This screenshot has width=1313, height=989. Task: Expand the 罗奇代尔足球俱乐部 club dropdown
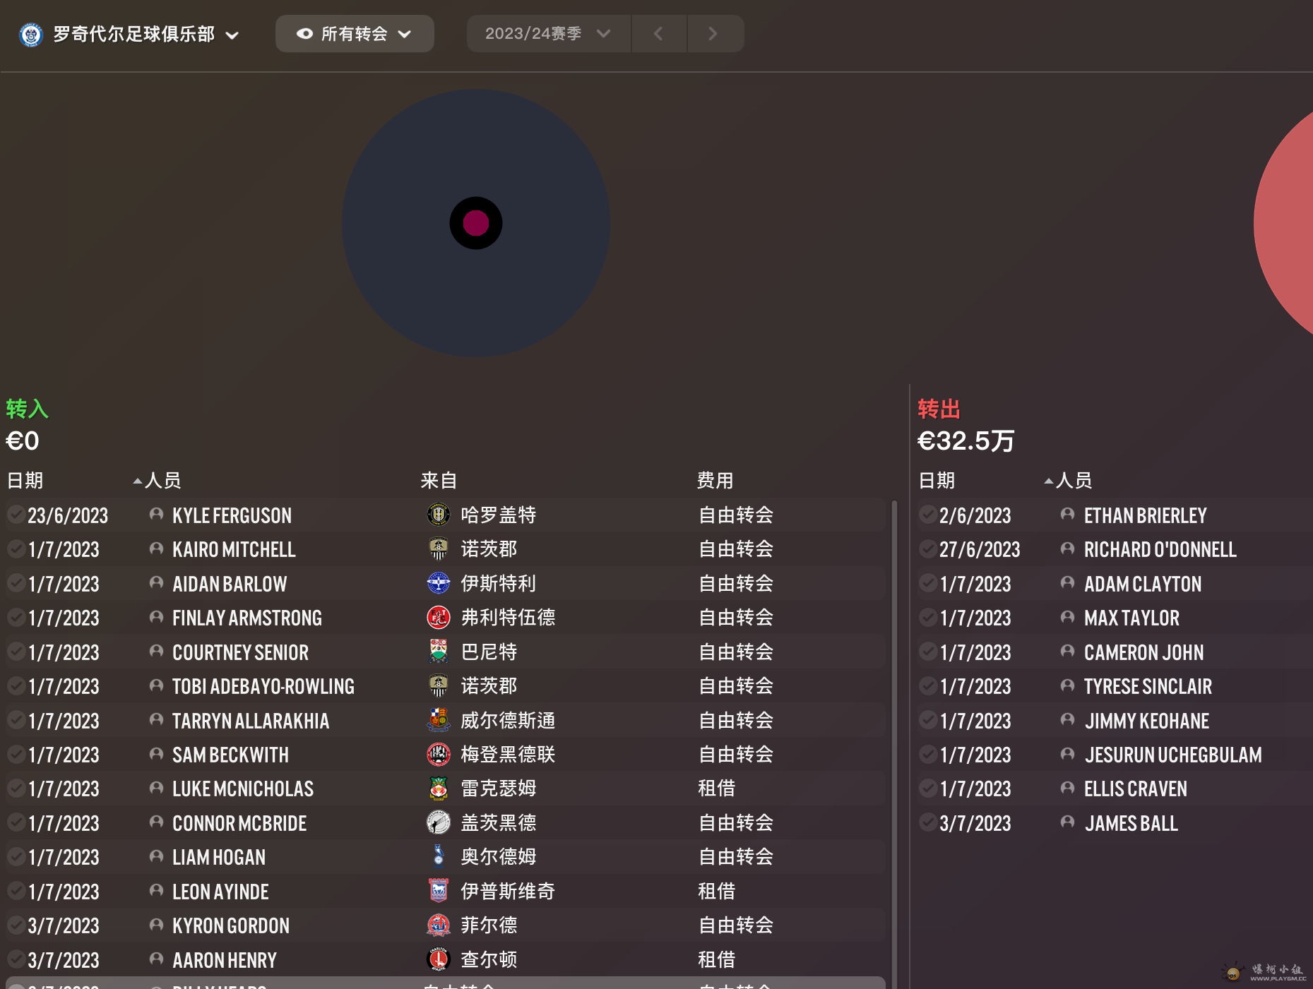tap(232, 35)
